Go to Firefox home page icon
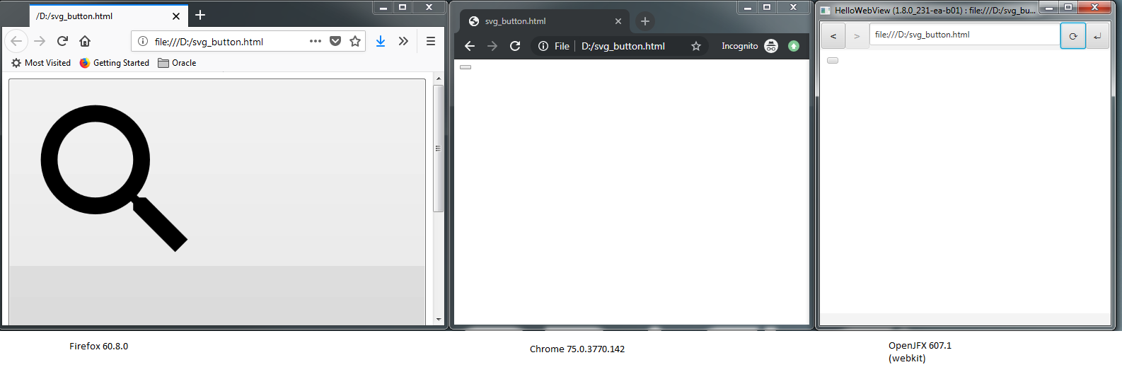 point(85,41)
